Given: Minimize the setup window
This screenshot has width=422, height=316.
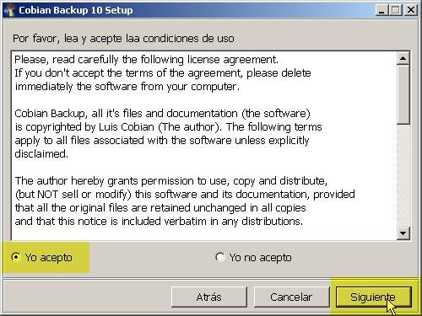Looking at the screenshot, I should [381, 10].
